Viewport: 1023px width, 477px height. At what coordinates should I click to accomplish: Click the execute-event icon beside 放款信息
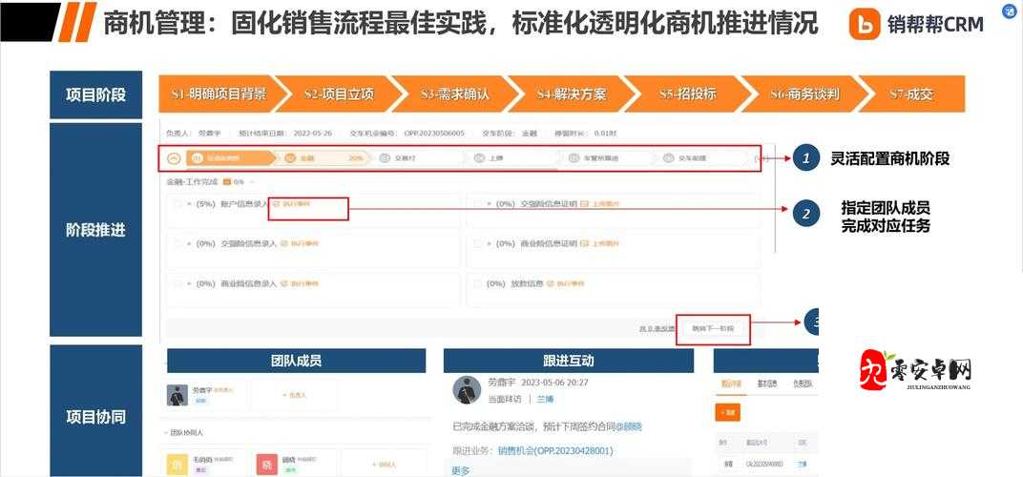click(550, 284)
